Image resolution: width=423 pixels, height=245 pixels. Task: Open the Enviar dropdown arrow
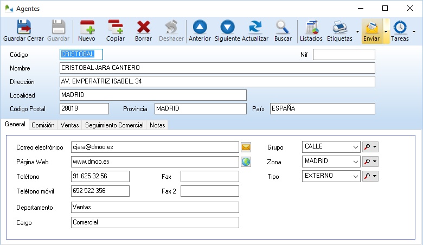coord(386,31)
